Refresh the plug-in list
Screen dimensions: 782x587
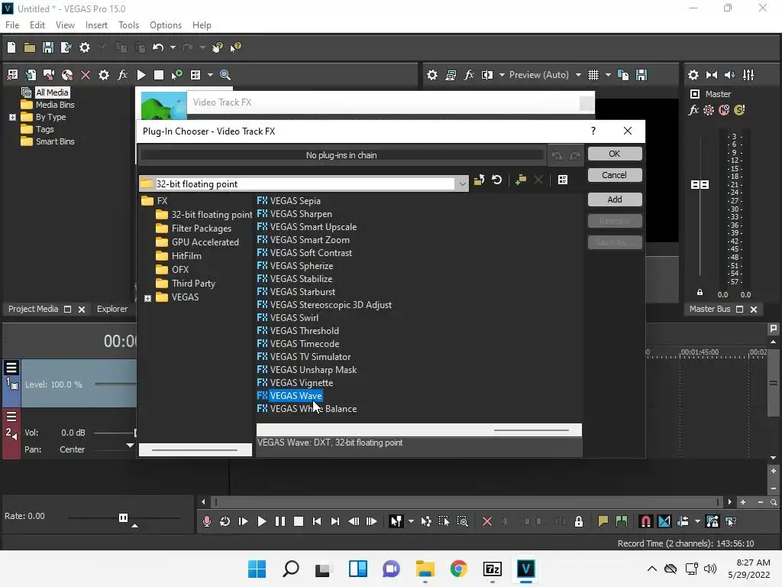[496, 180]
